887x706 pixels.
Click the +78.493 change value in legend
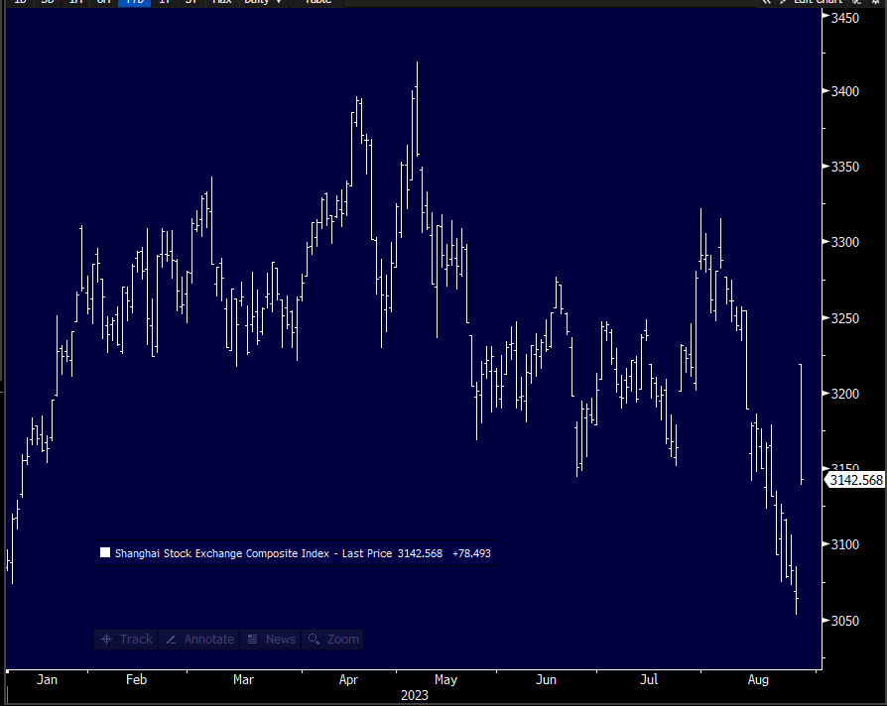[472, 553]
